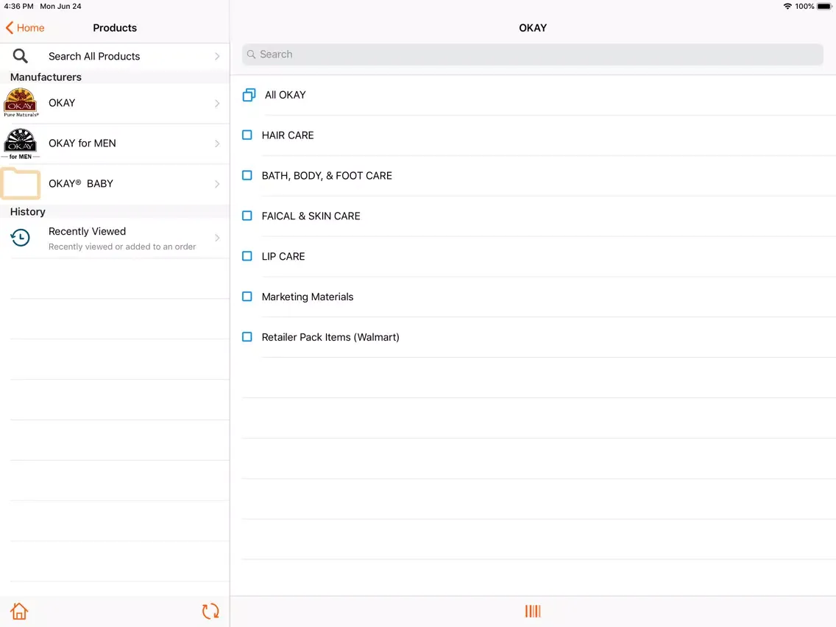Tap the Wi-Fi status icon
The width and height of the screenshot is (836, 627).
[x=787, y=7]
